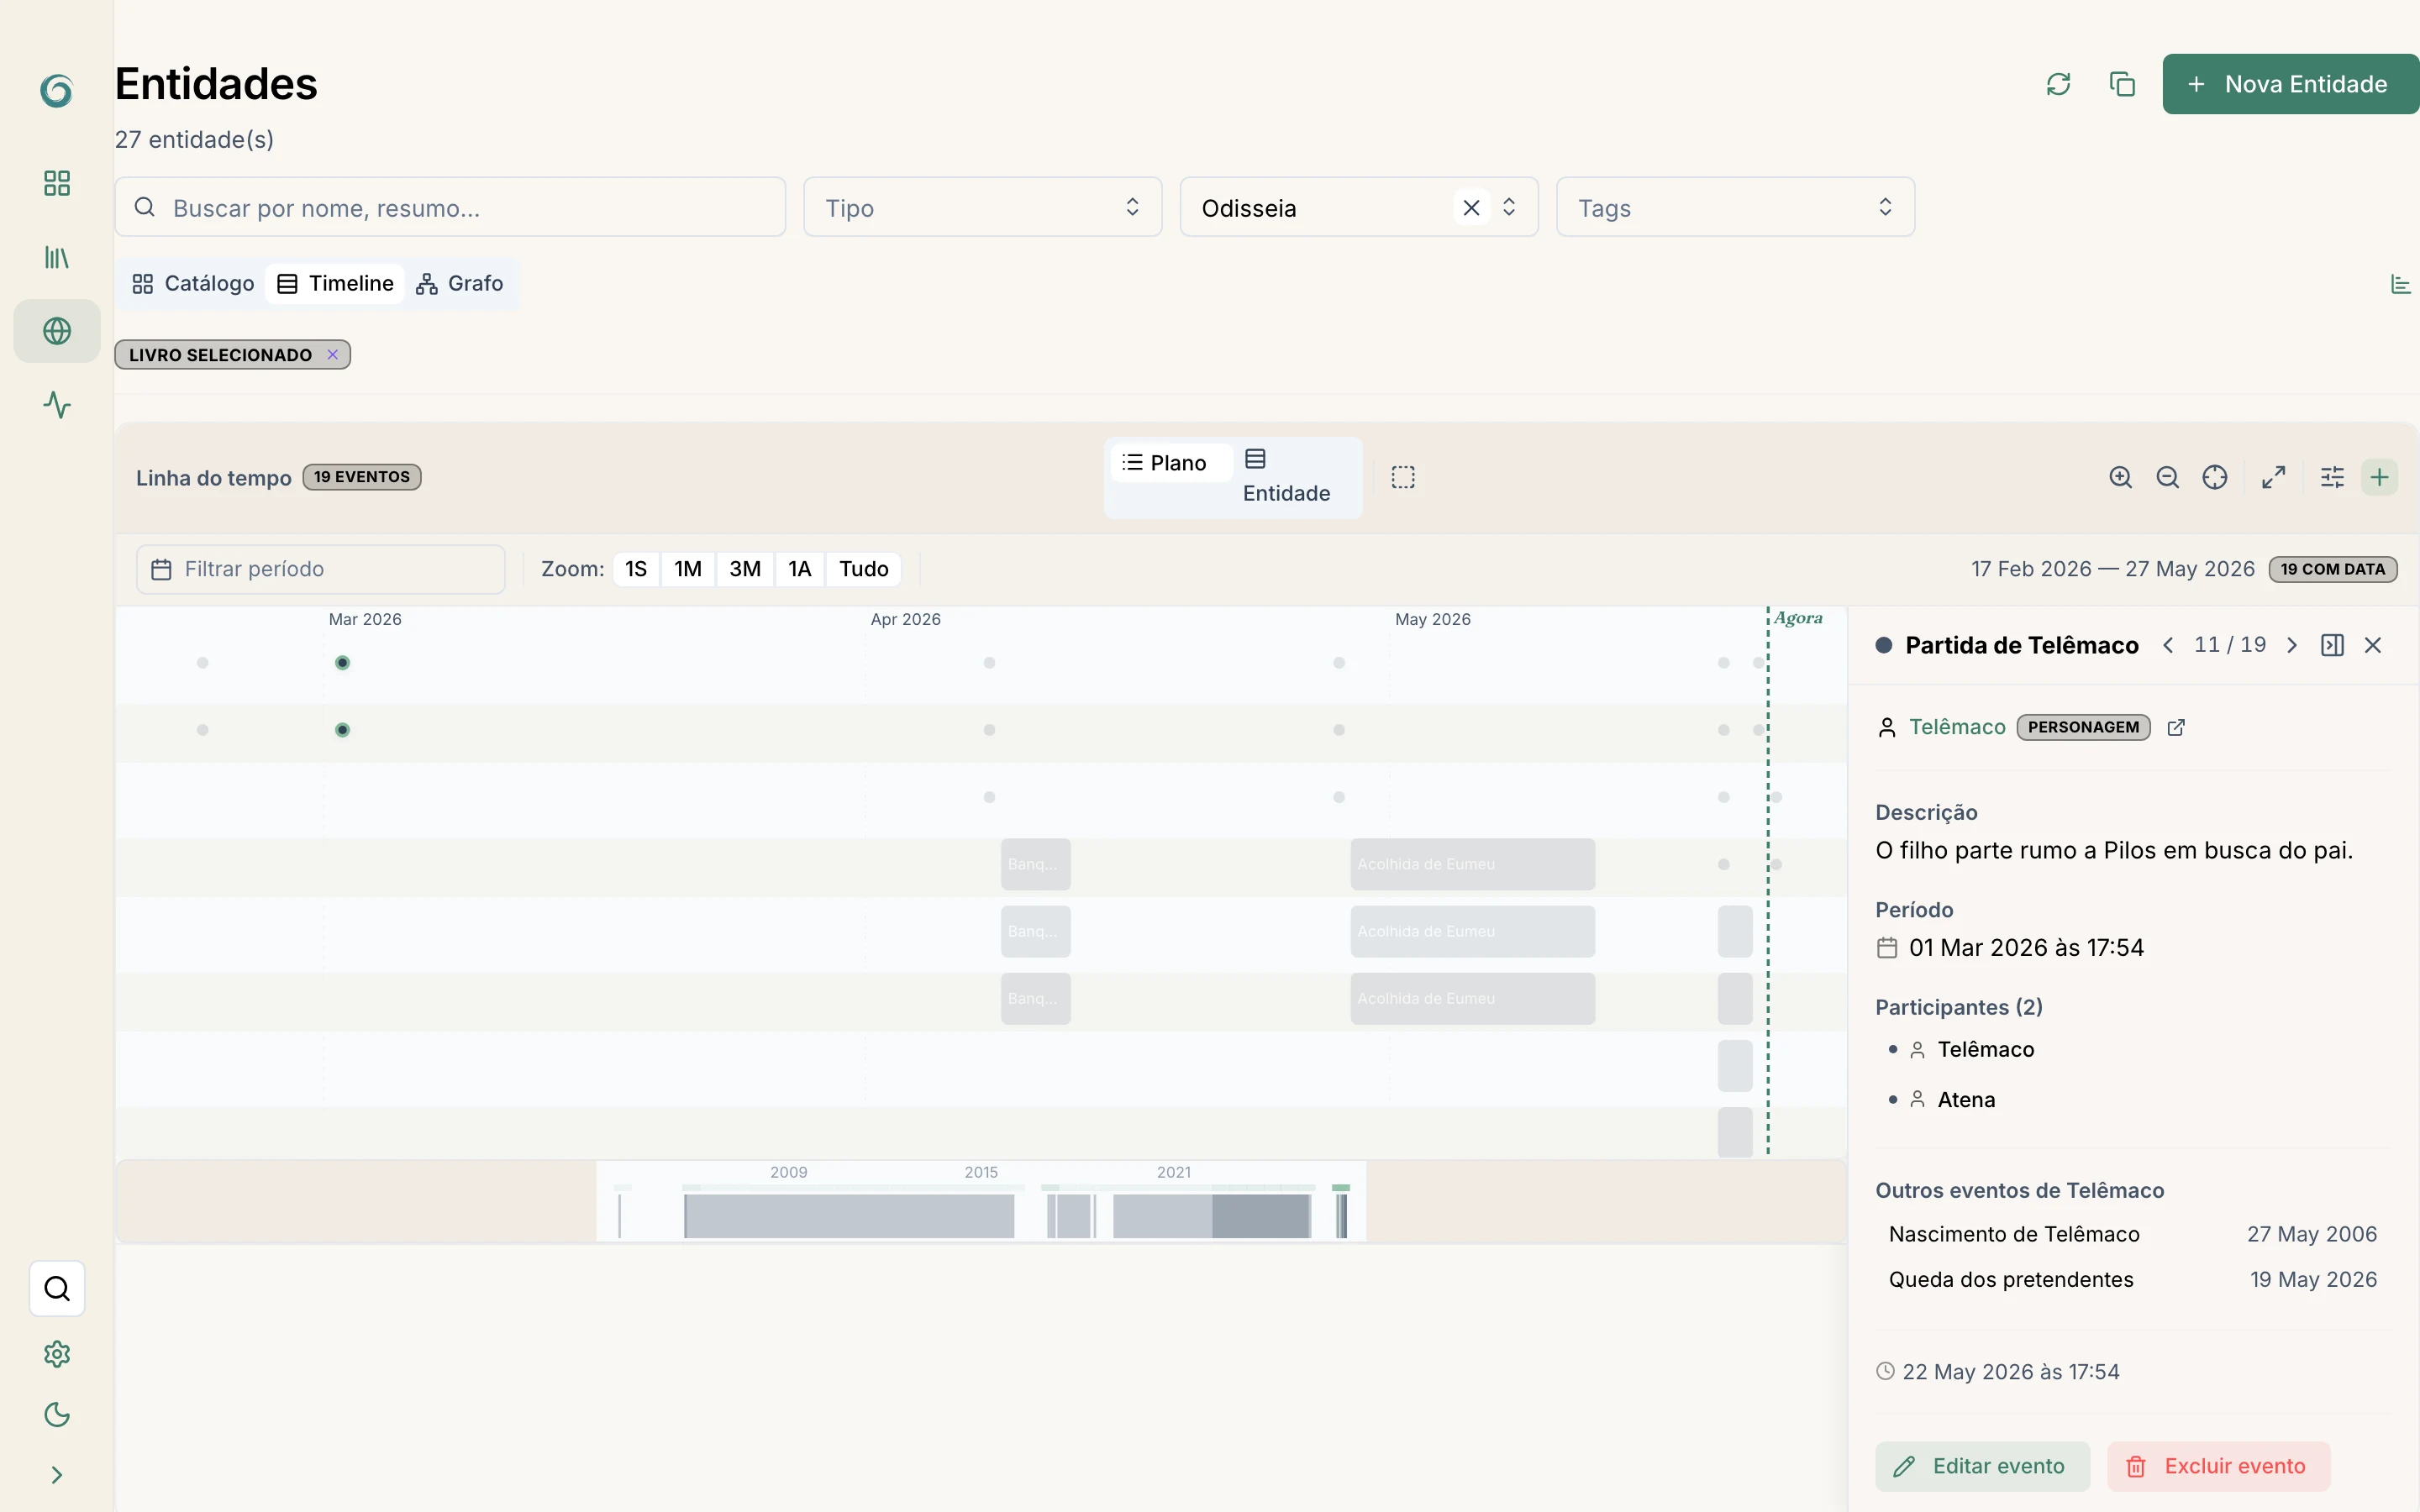
Task: Click the 19 COM DATA badge
Action: 2332,569
